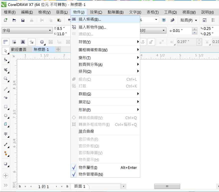Open a file with the folder icon
The width and height of the screenshot is (219, 192).
[14, 20]
